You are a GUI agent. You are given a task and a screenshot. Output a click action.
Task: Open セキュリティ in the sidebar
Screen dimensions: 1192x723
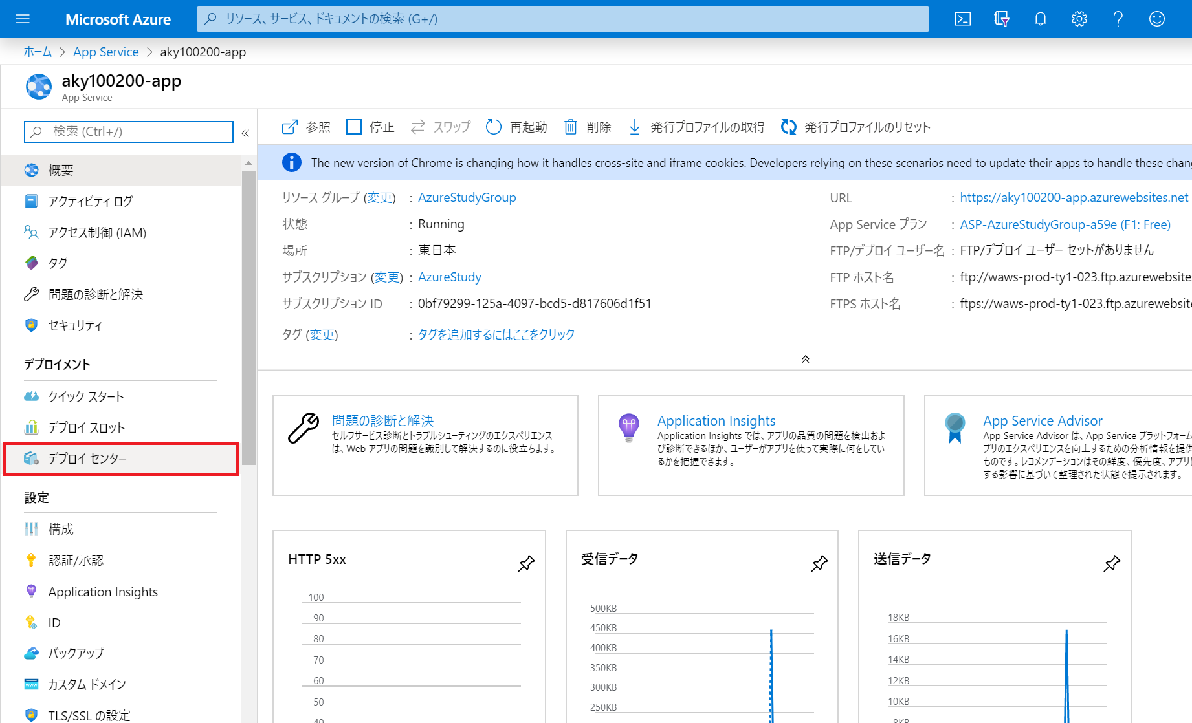pyautogui.click(x=120, y=325)
